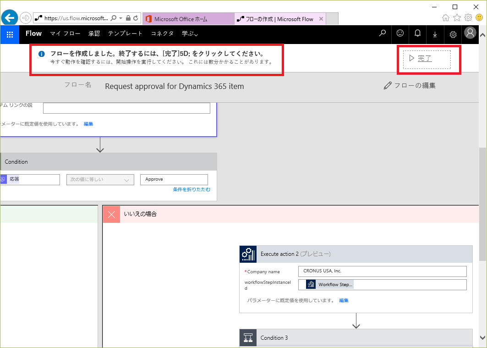Click 編集 link under Execute action 2
This screenshot has width=487, height=348.
click(x=344, y=300)
